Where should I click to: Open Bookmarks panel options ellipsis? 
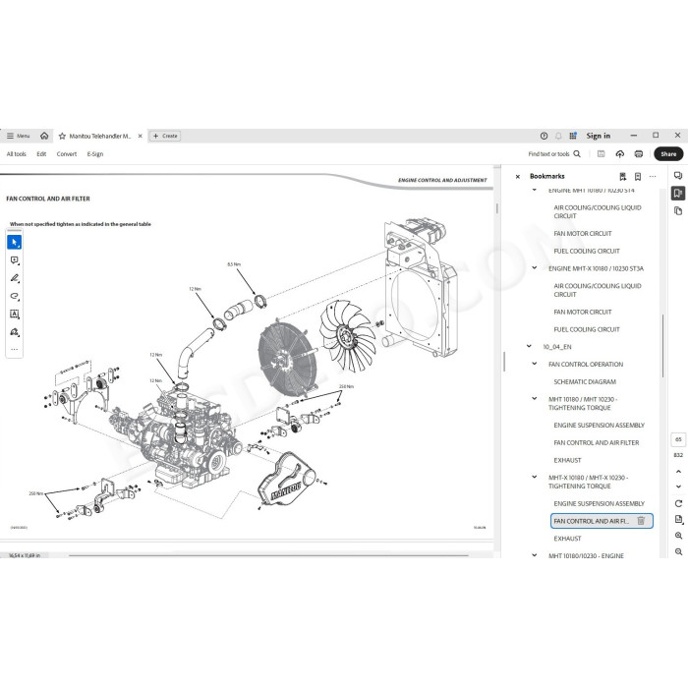point(653,176)
